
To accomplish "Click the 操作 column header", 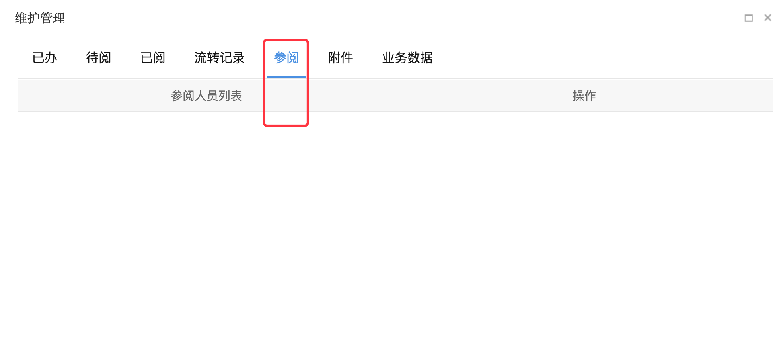I will (x=584, y=96).
